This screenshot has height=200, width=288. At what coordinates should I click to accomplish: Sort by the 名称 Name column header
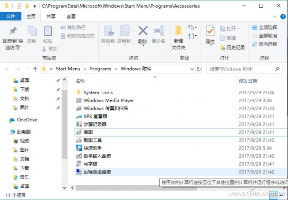(80, 81)
